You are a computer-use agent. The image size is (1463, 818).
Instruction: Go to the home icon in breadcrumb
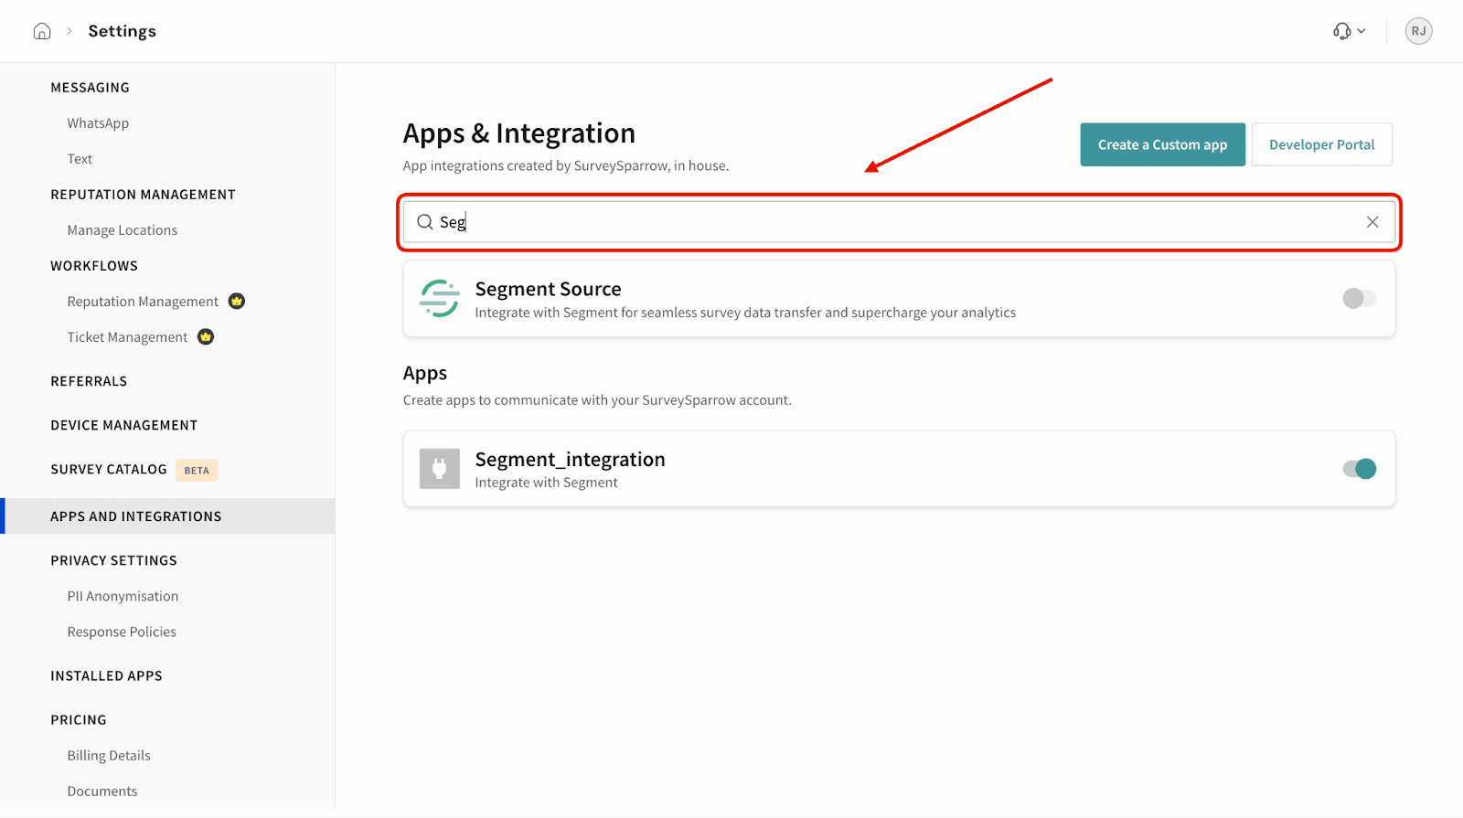click(42, 31)
